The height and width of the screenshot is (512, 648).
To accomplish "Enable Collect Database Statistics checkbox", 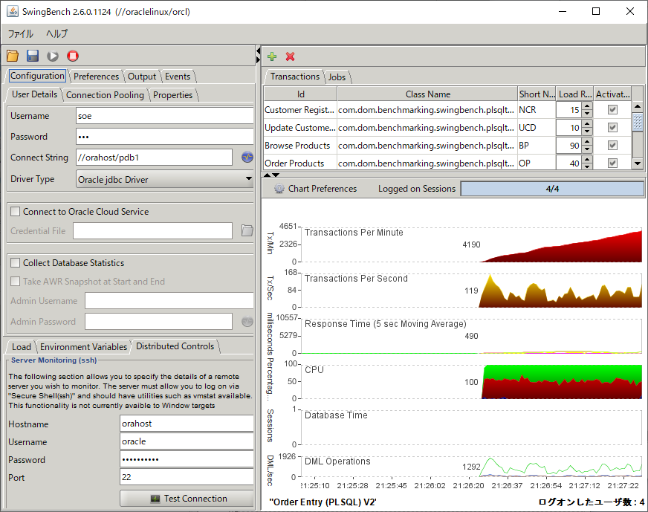I will click(16, 263).
